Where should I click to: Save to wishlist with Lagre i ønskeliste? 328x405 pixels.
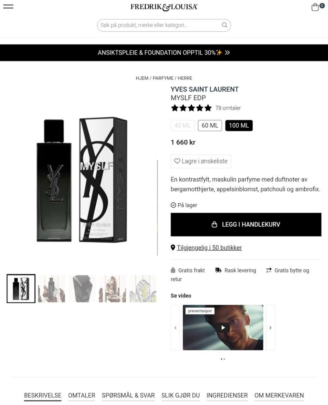(201, 161)
